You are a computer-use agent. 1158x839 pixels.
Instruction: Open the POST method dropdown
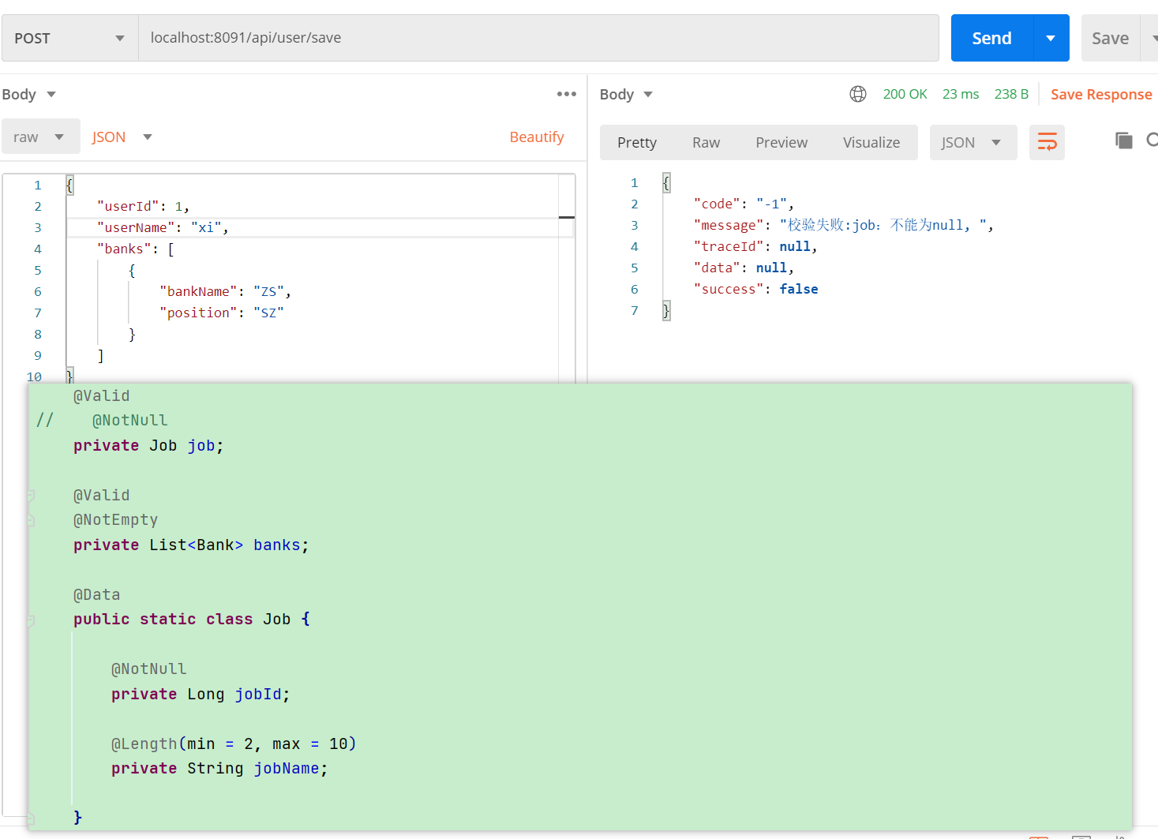click(x=69, y=38)
